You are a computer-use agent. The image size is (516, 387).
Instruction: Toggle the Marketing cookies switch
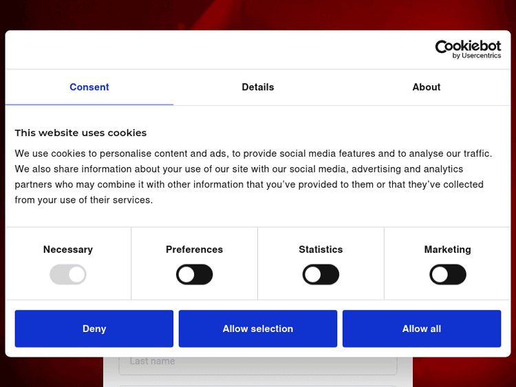448,275
